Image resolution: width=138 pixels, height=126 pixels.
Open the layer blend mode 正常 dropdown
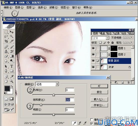click(x=100, y=38)
